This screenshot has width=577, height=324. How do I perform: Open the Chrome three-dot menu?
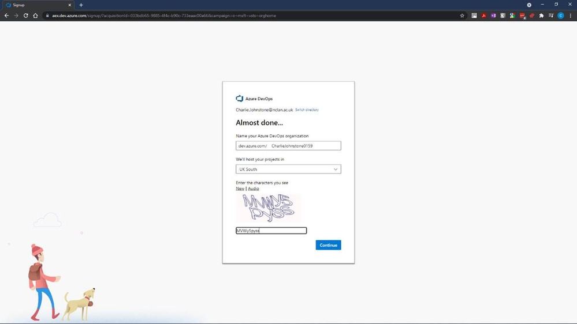pos(571,16)
